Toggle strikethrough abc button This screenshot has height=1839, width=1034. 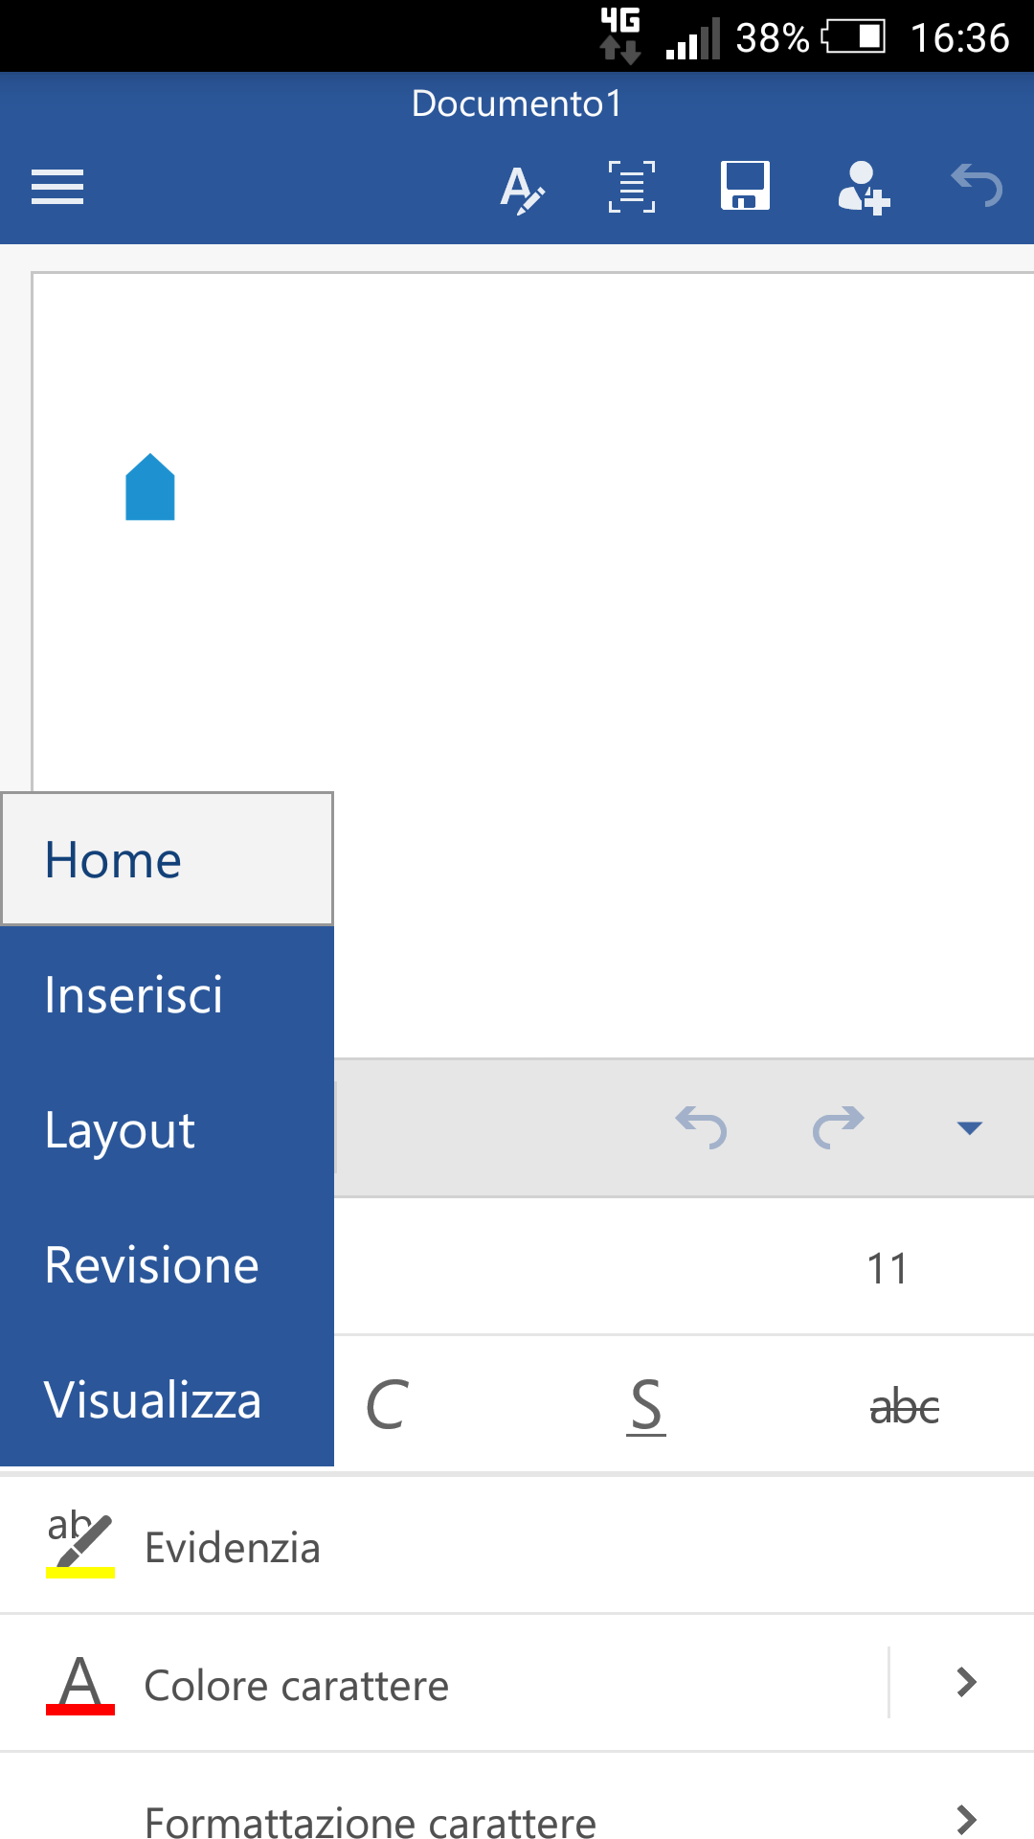(x=905, y=1407)
